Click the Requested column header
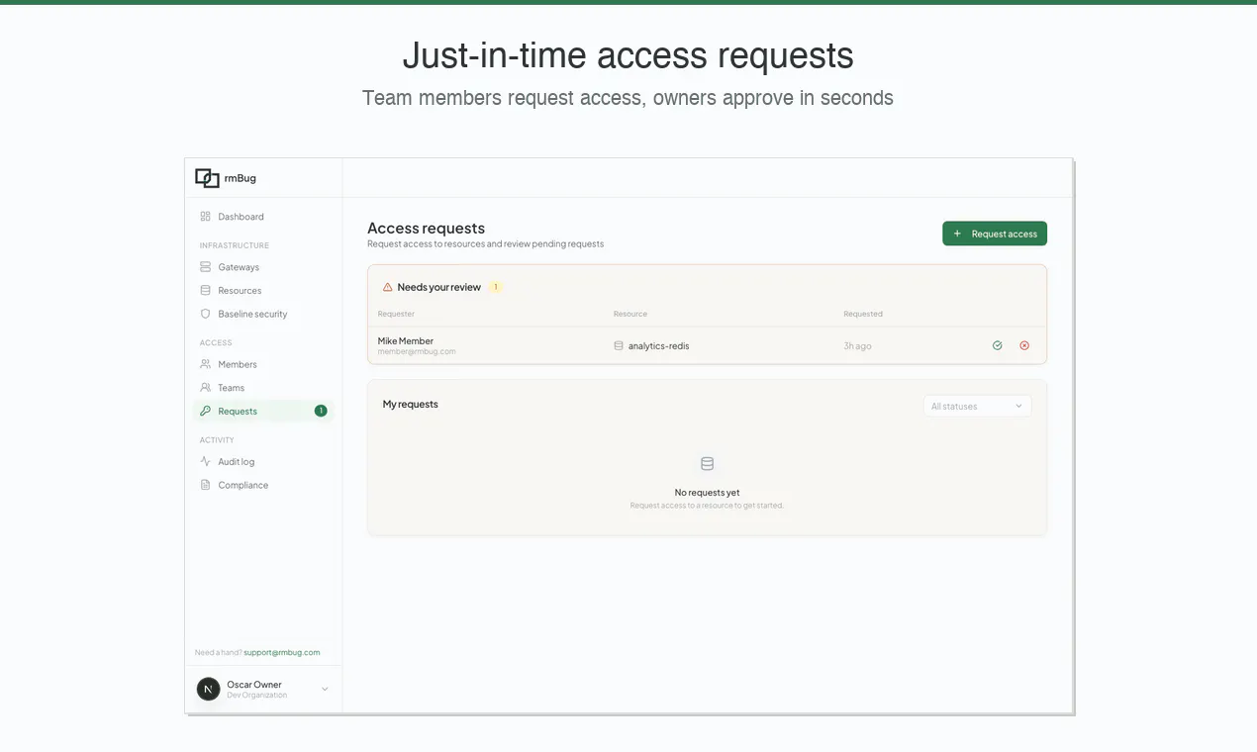Viewport: 1257px width, 752px height. point(863,314)
